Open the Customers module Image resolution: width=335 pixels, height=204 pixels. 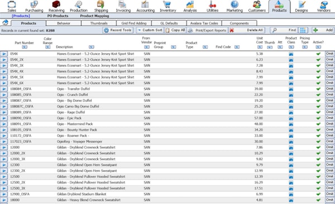click(x=257, y=6)
